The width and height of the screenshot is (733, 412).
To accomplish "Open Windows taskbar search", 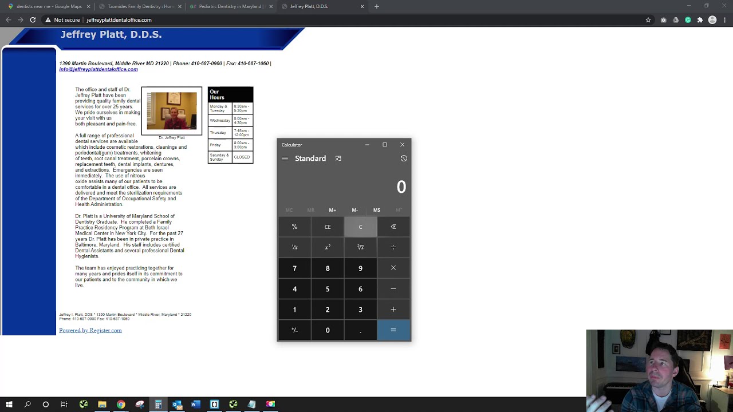I will [27, 405].
